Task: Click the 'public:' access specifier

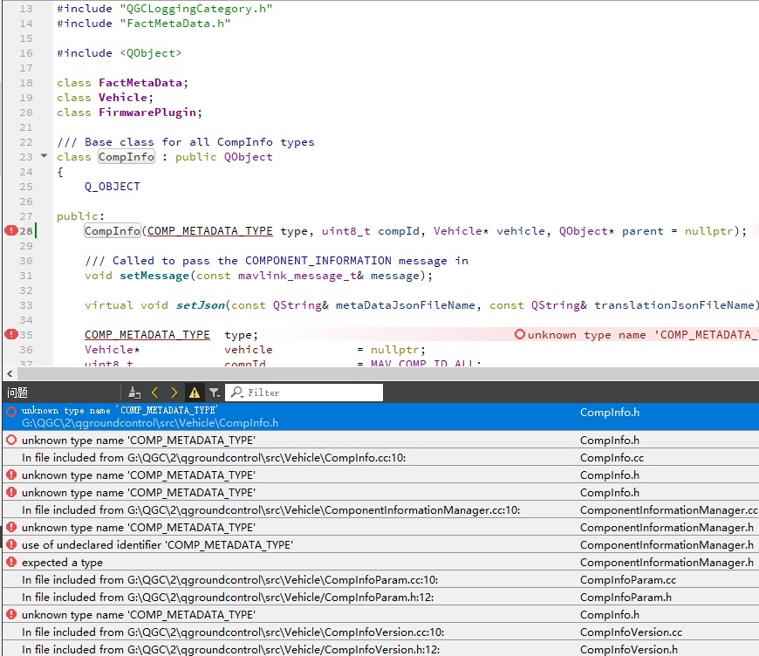Action: (x=80, y=216)
